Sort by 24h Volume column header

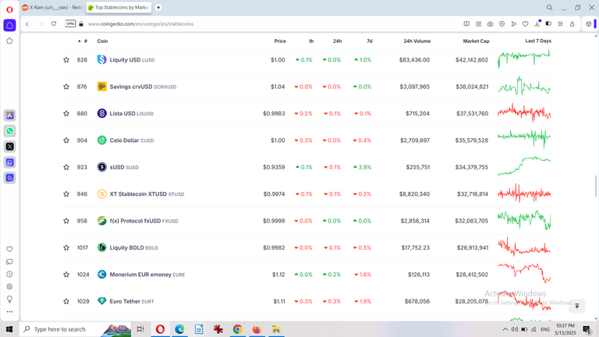tap(417, 41)
